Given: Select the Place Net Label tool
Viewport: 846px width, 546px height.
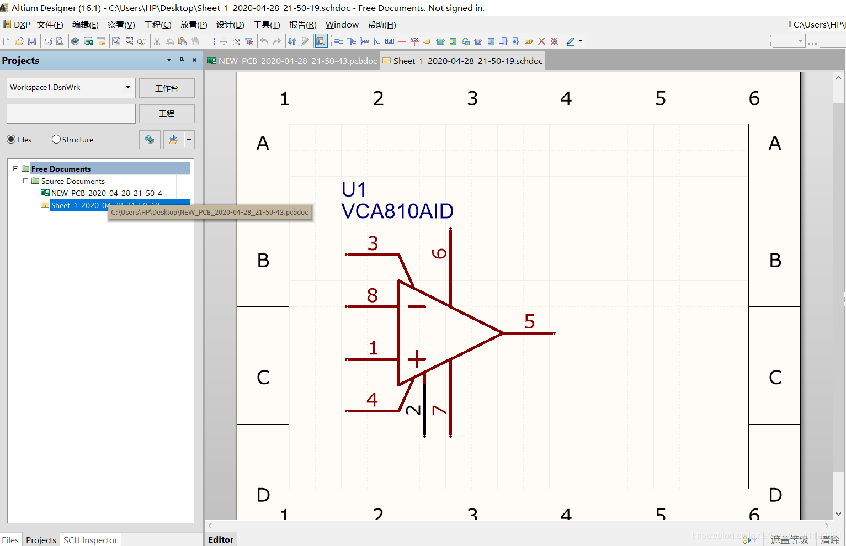Looking at the screenshot, I should click(390, 41).
